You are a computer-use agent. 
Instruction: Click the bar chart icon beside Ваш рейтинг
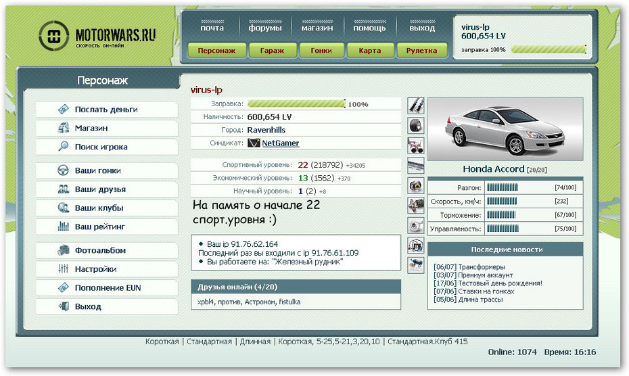click(x=64, y=227)
